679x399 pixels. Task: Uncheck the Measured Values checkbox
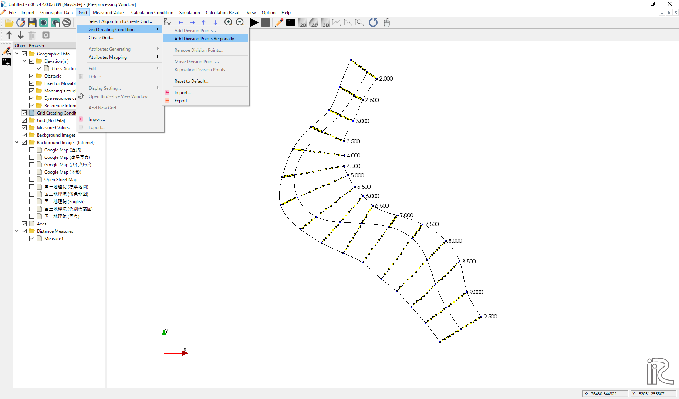(x=24, y=128)
